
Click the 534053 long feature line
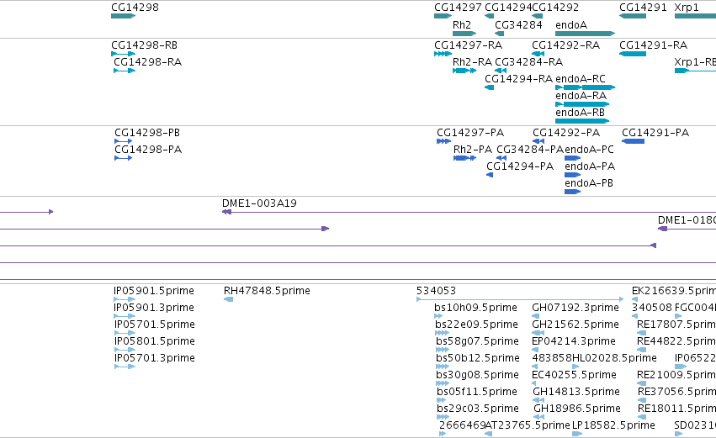pyautogui.click(x=520, y=299)
